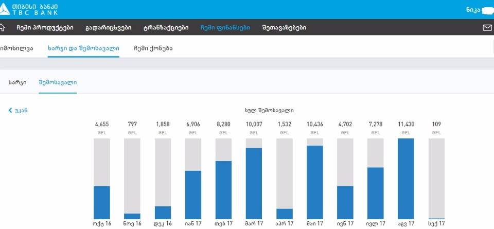Viewport: 494px width, 229px height.
Task: Click the უკან back chevron
Action: 10,110
